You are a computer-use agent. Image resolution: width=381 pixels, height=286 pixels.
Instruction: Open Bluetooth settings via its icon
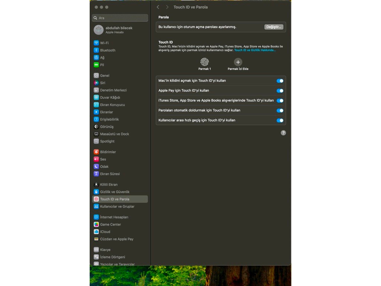click(x=96, y=50)
